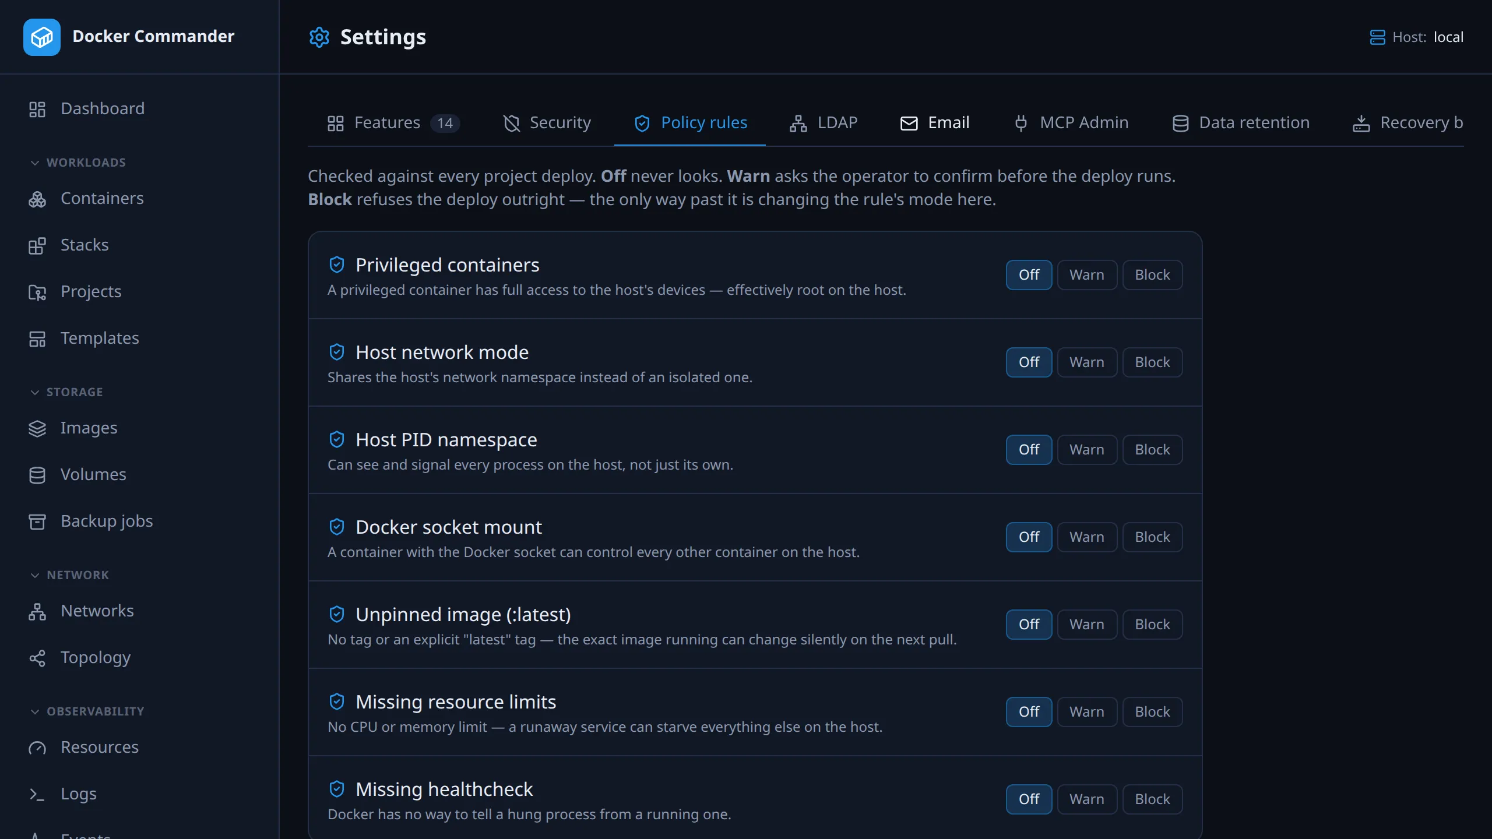1492x839 pixels.
Task: Set Host network mode to Warn
Action: pos(1087,362)
